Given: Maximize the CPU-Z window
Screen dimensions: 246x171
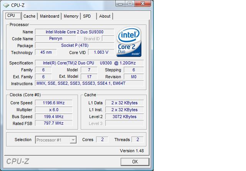Looking at the screenshot, I should [x=130, y=3].
